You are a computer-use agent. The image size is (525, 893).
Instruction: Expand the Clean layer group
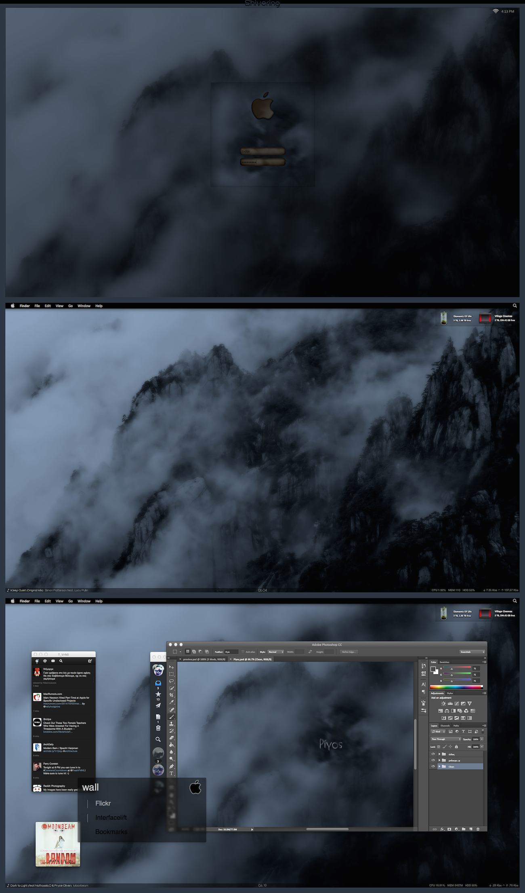[x=439, y=766]
